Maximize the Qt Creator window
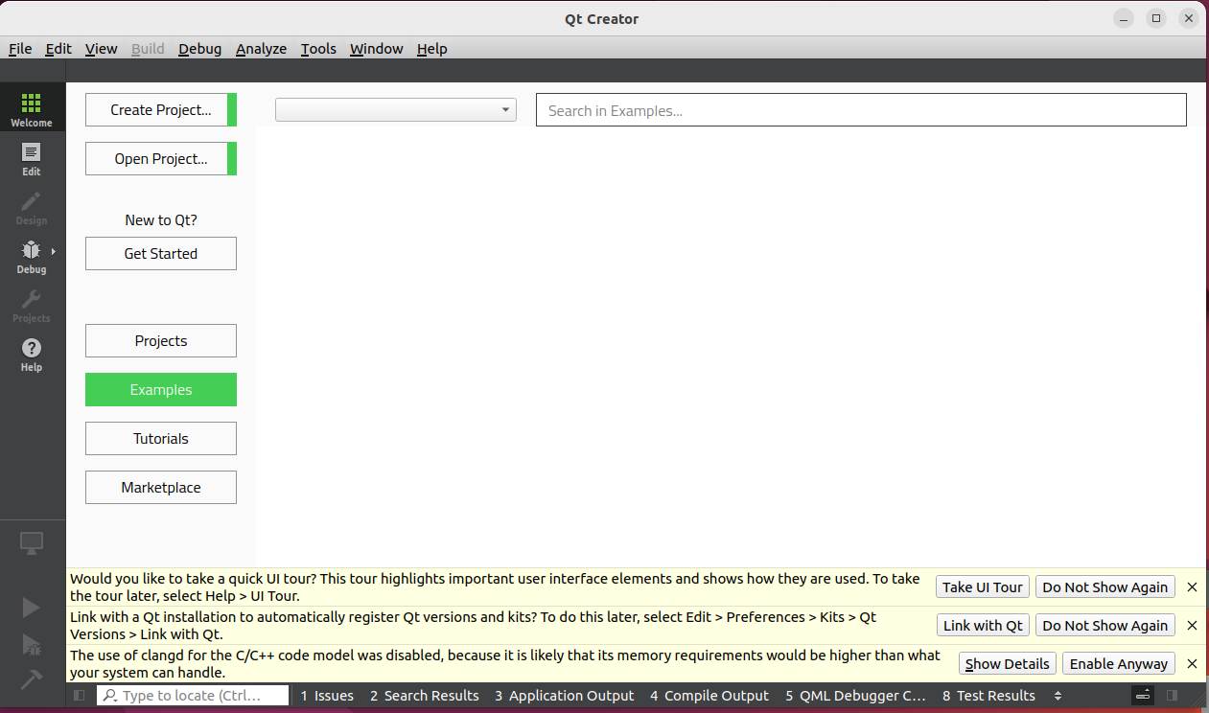1209x713 pixels. (x=1156, y=18)
